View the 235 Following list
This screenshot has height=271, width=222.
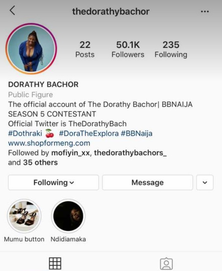pyautogui.click(x=171, y=50)
